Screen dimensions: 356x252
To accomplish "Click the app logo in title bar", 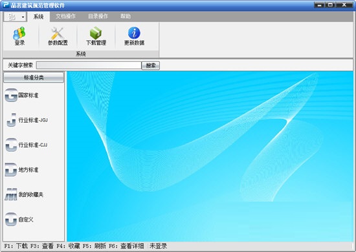I will click(x=6, y=5).
